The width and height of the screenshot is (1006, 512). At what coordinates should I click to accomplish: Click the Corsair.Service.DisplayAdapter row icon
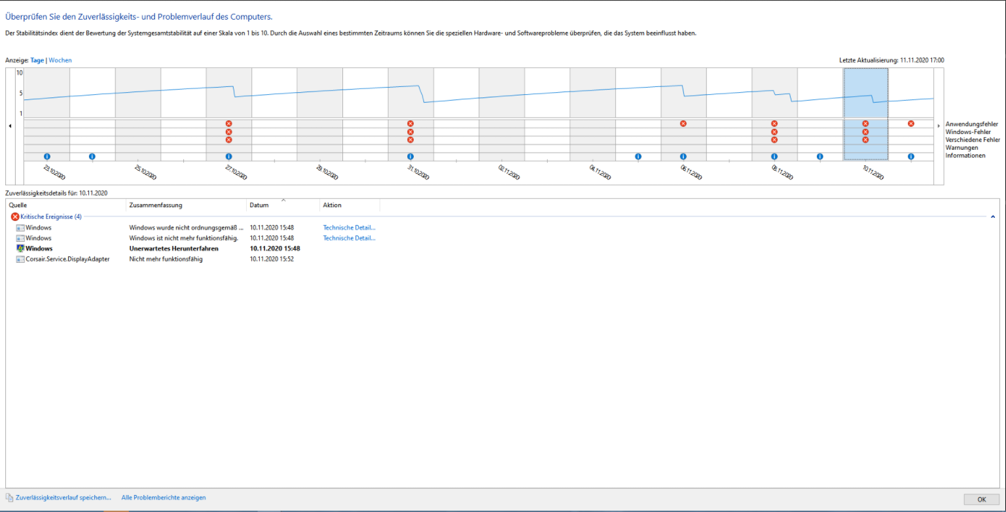tap(20, 260)
